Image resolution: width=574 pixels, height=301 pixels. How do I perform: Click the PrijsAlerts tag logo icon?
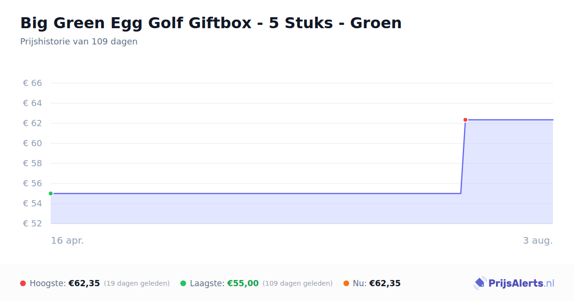(x=480, y=283)
